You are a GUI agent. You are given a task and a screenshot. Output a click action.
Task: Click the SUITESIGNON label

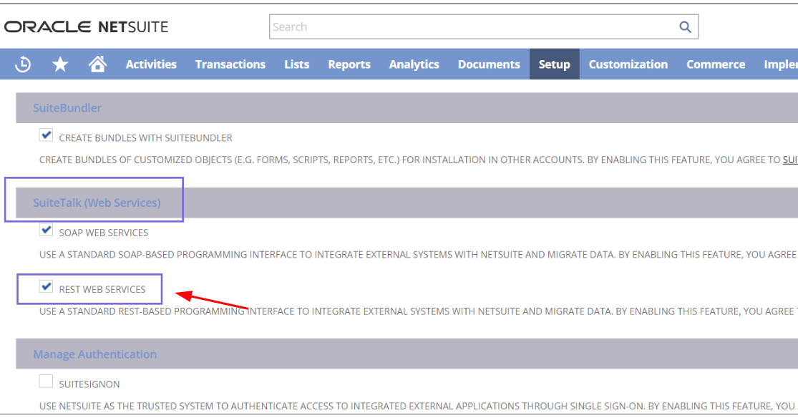click(x=89, y=384)
